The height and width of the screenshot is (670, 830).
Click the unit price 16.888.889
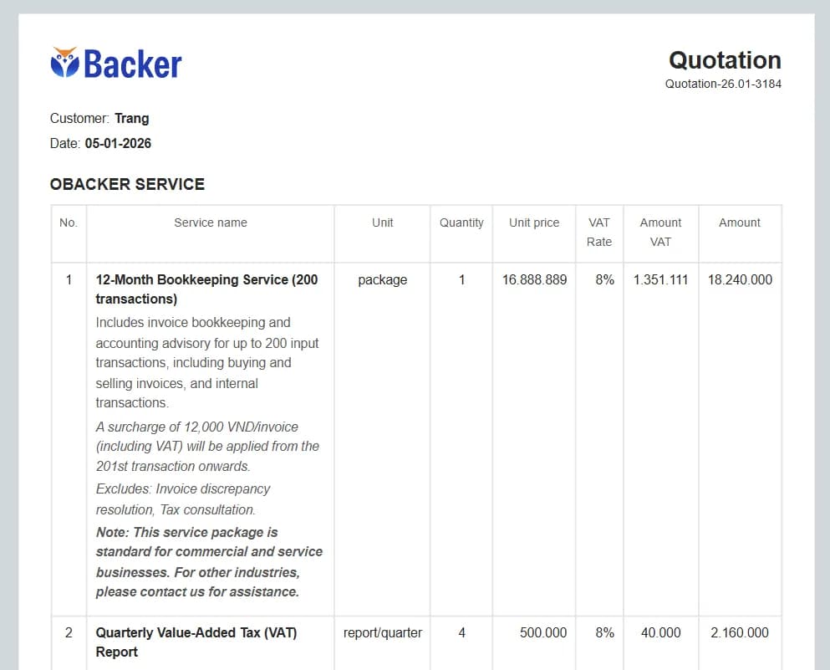pos(534,279)
